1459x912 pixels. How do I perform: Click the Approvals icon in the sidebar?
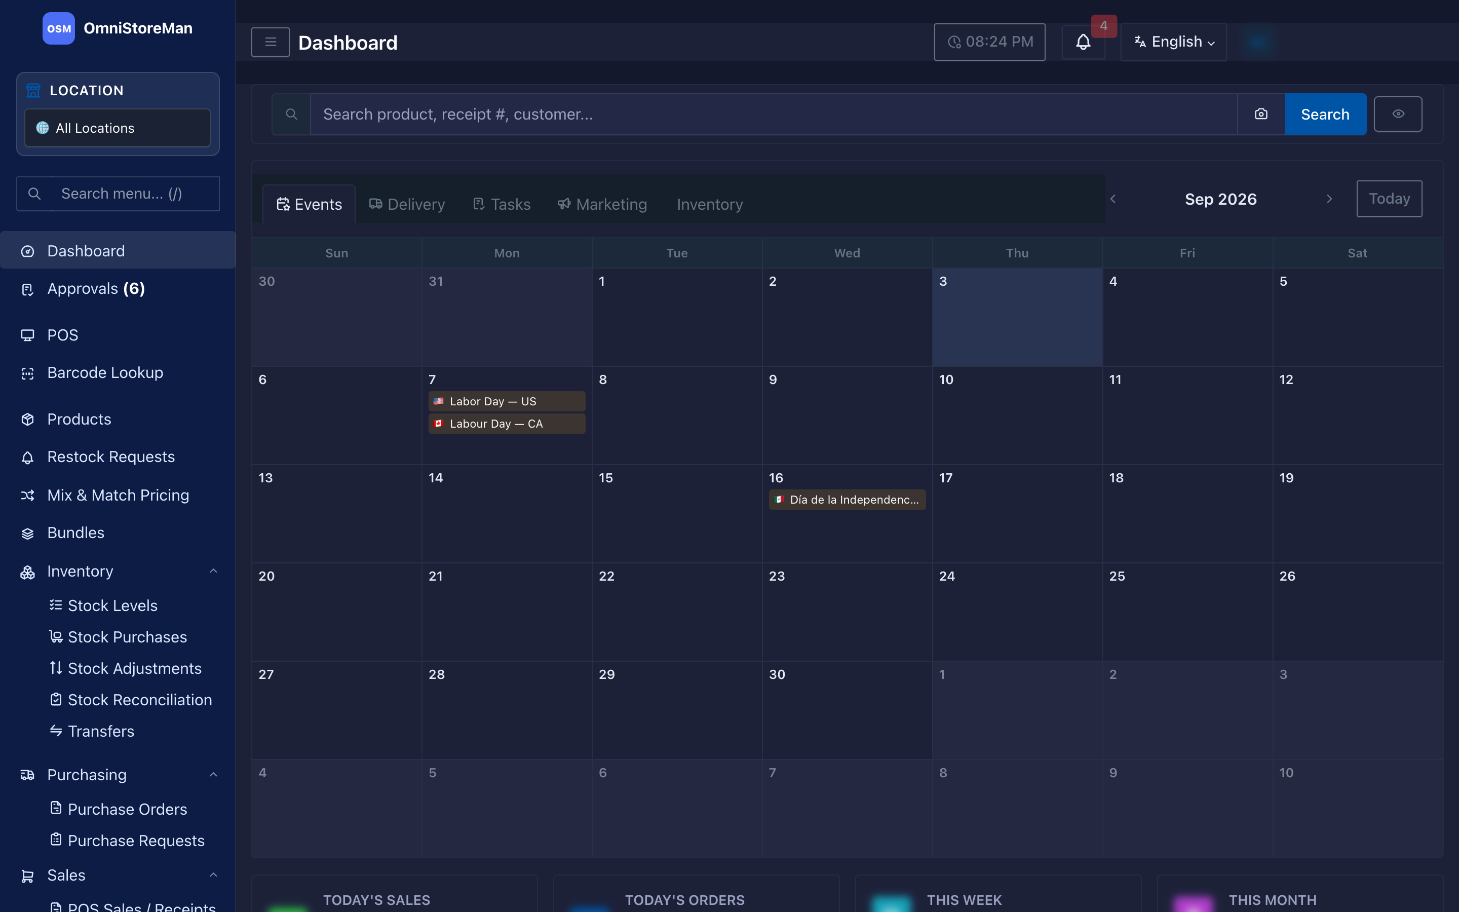click(28, 289)
